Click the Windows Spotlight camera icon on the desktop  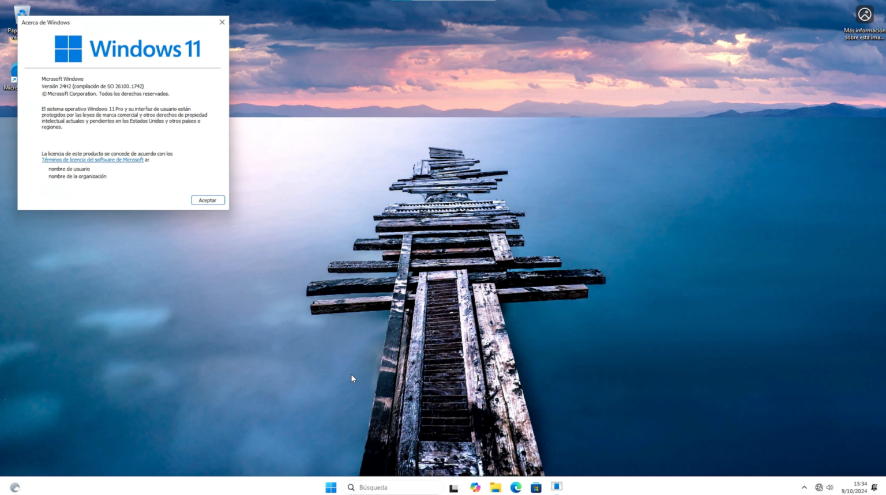[x=865, y=14]
